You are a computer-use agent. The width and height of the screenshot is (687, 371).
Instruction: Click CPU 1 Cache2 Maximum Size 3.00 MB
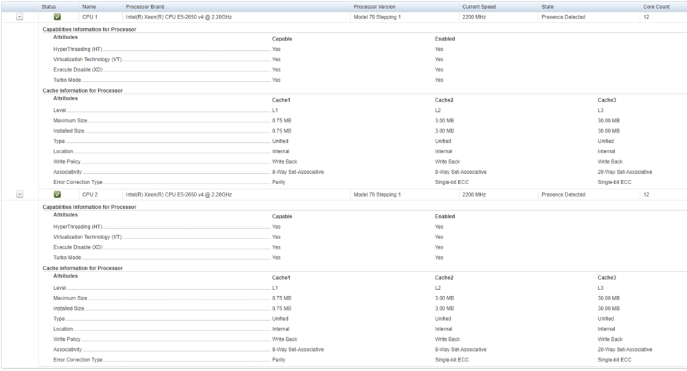[x=444, y=120]
